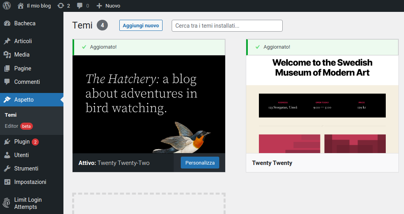Open the Temi submenu link

[x=11, y=115]
